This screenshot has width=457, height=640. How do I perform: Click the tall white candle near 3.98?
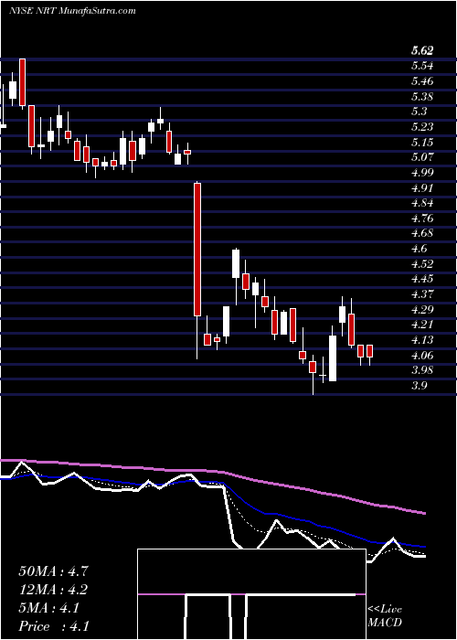click(333, 358)
